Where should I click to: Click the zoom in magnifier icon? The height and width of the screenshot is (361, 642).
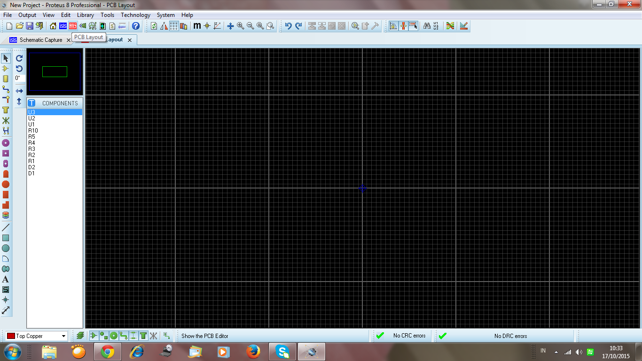pos(241,26)
